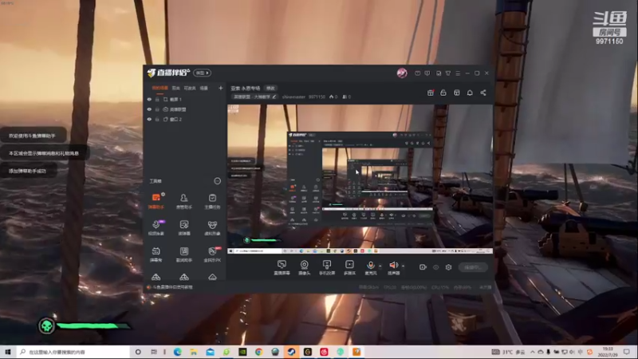This screenshot has width=638, height=359.
Task: Open the hamburger menu in title bar
Action: [x=458, y=73]
